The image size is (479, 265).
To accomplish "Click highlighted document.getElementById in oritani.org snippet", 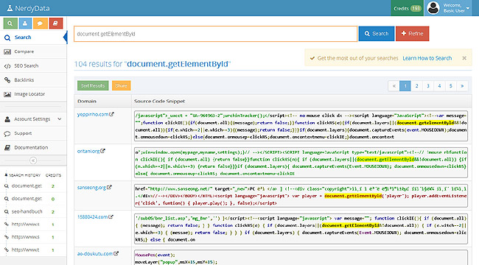I will coord(385,159).
